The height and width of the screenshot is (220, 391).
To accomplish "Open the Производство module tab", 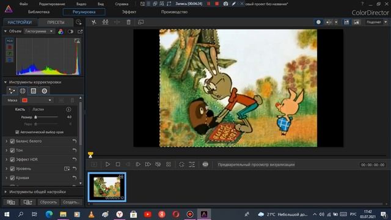I will [174, 12].
